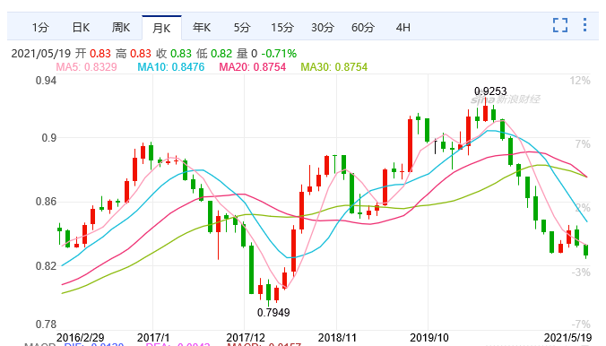This screenshot has width=606, height=346.
Task: Select the 30分 interval tab
Action: (323, 28)
